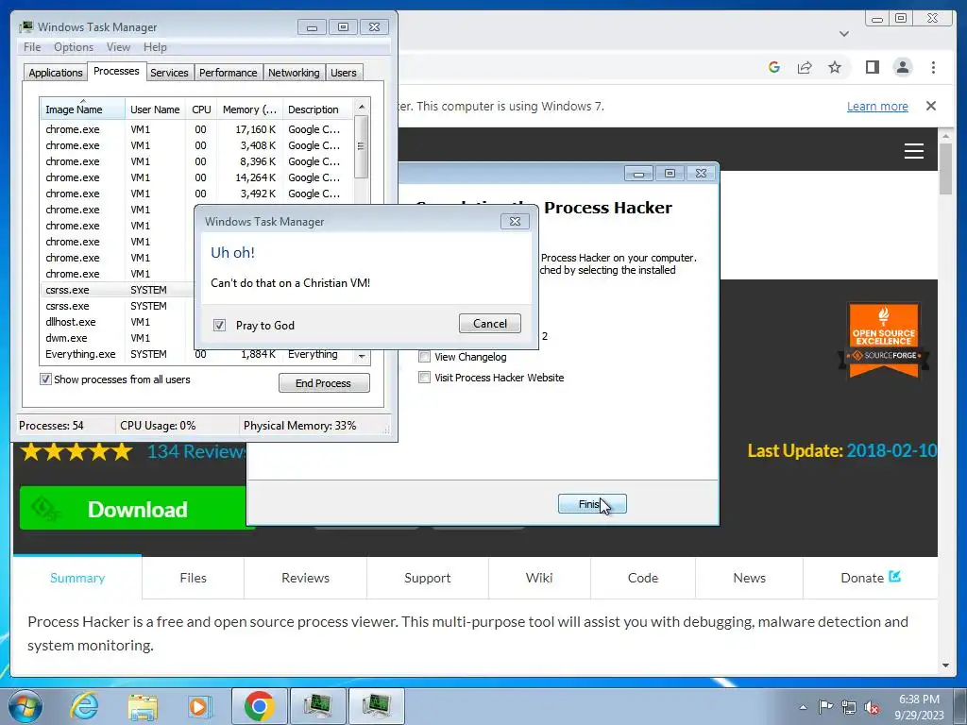Open the Options menu in Task Manager
967x725 pixels.
[74, 47]
